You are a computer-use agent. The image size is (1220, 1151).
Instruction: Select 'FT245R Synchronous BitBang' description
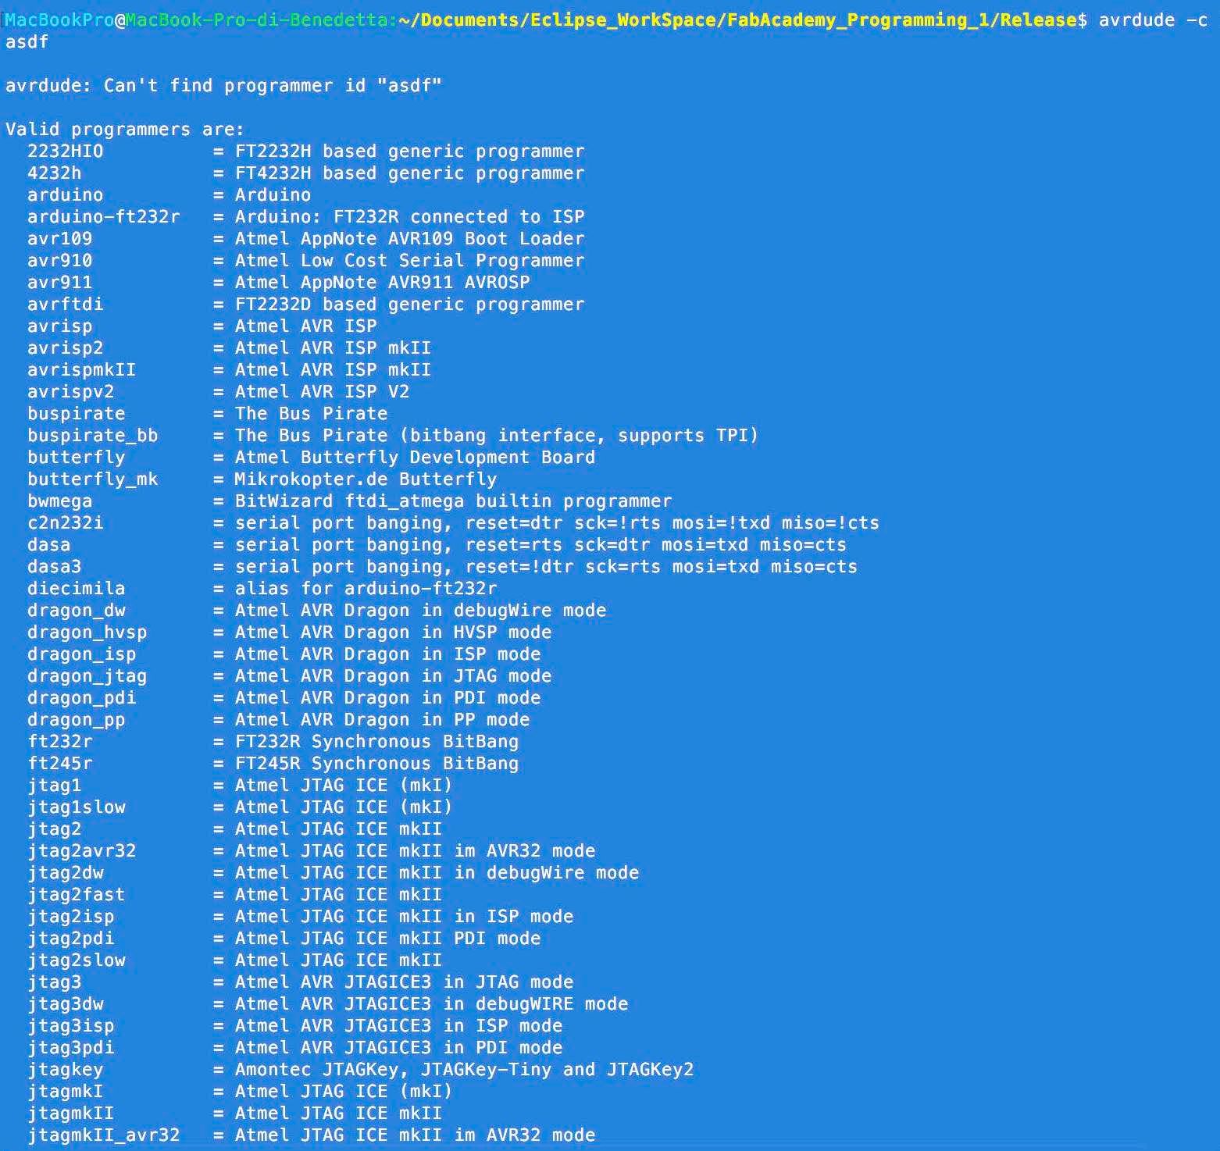click(x=376, y=764)
